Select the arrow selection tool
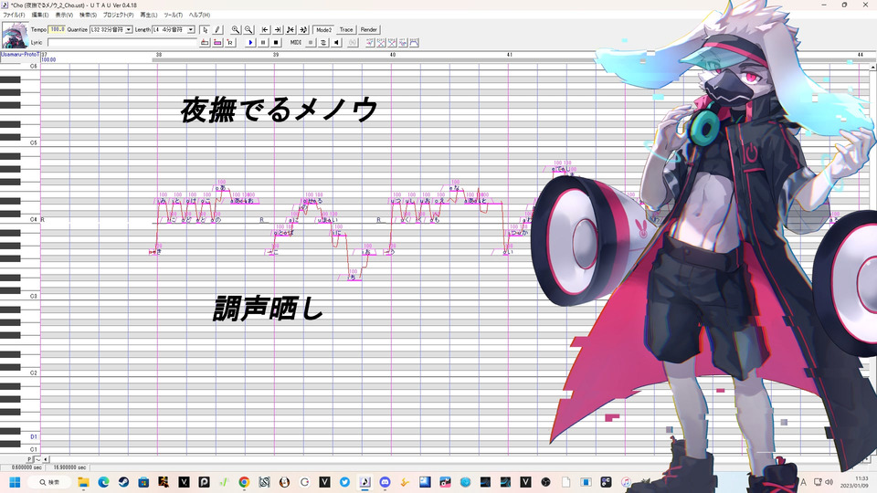 205,29
